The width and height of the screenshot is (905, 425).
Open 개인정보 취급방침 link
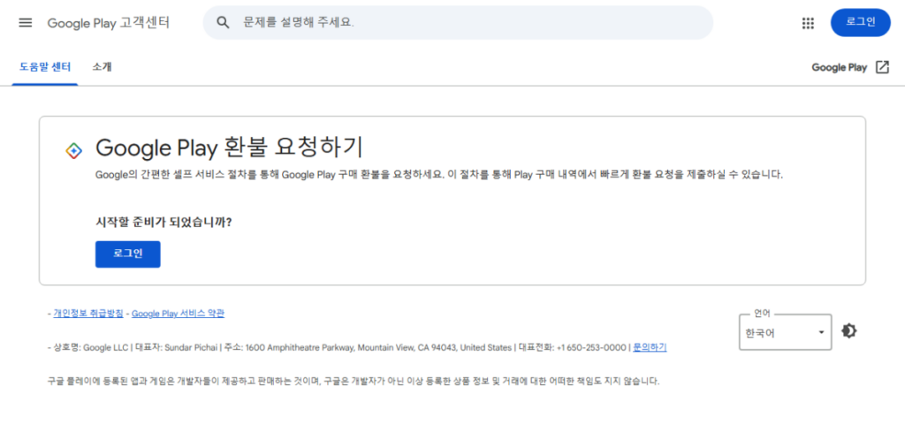(x=88, y=314)
